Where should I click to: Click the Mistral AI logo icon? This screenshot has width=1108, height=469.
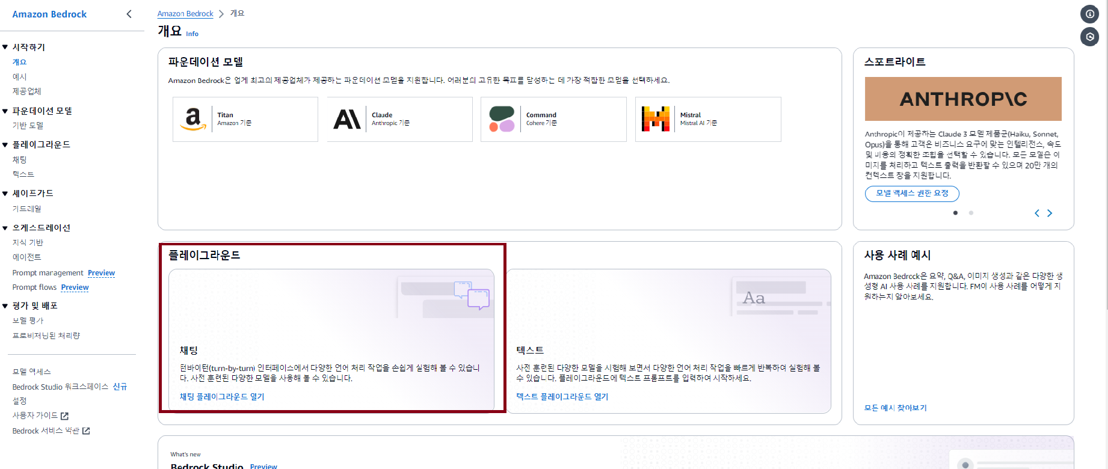[656, 119]
